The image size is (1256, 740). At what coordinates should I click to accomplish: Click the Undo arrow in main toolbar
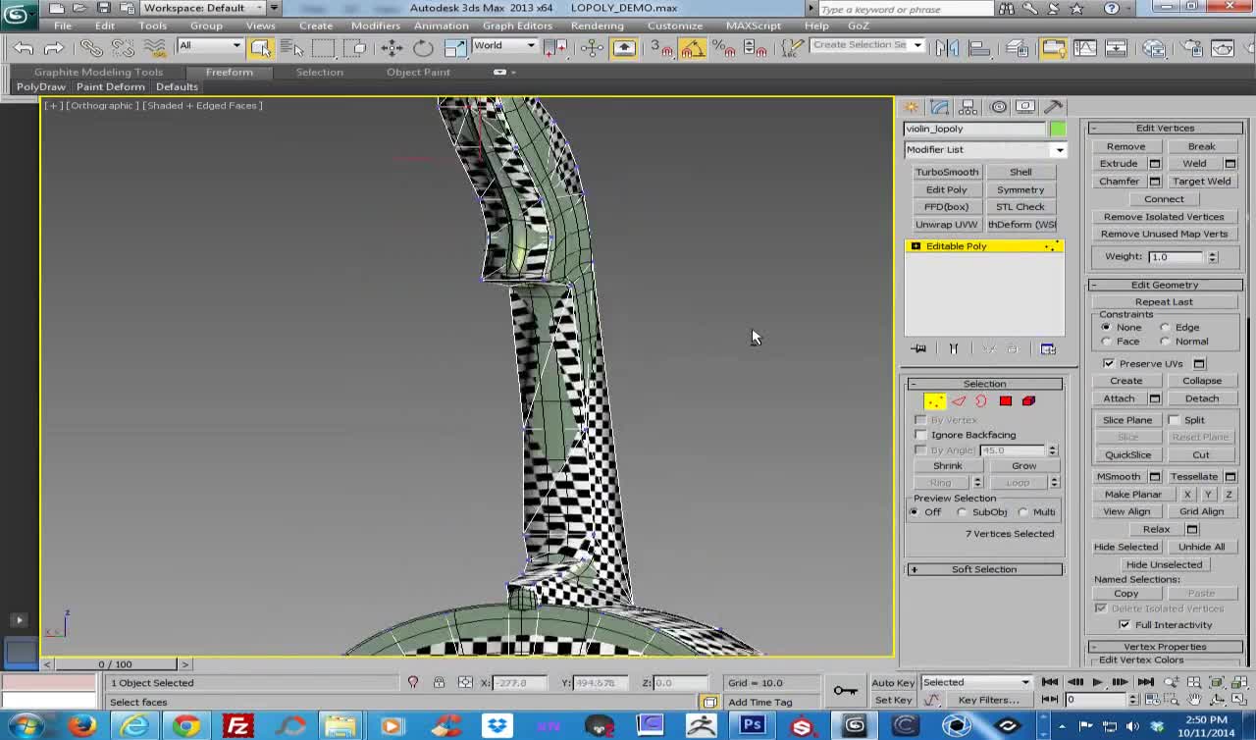[x=24, y=47]
